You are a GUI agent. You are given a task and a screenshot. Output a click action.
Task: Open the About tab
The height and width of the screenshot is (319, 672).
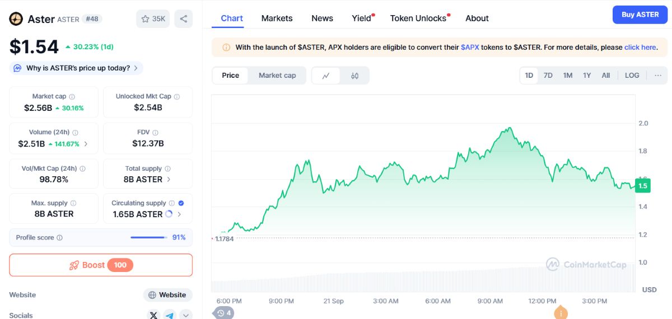point(477,18)
